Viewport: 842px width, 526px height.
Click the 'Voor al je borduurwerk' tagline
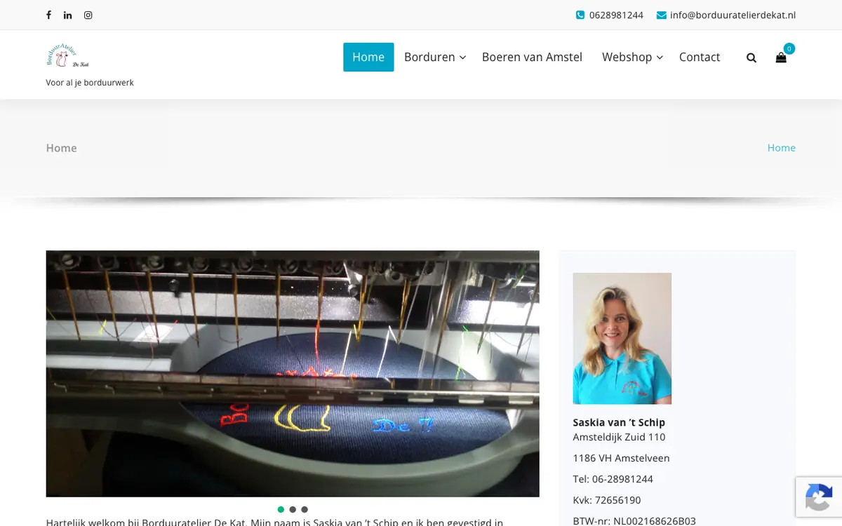pyautogui.click(x=90, y=82)
